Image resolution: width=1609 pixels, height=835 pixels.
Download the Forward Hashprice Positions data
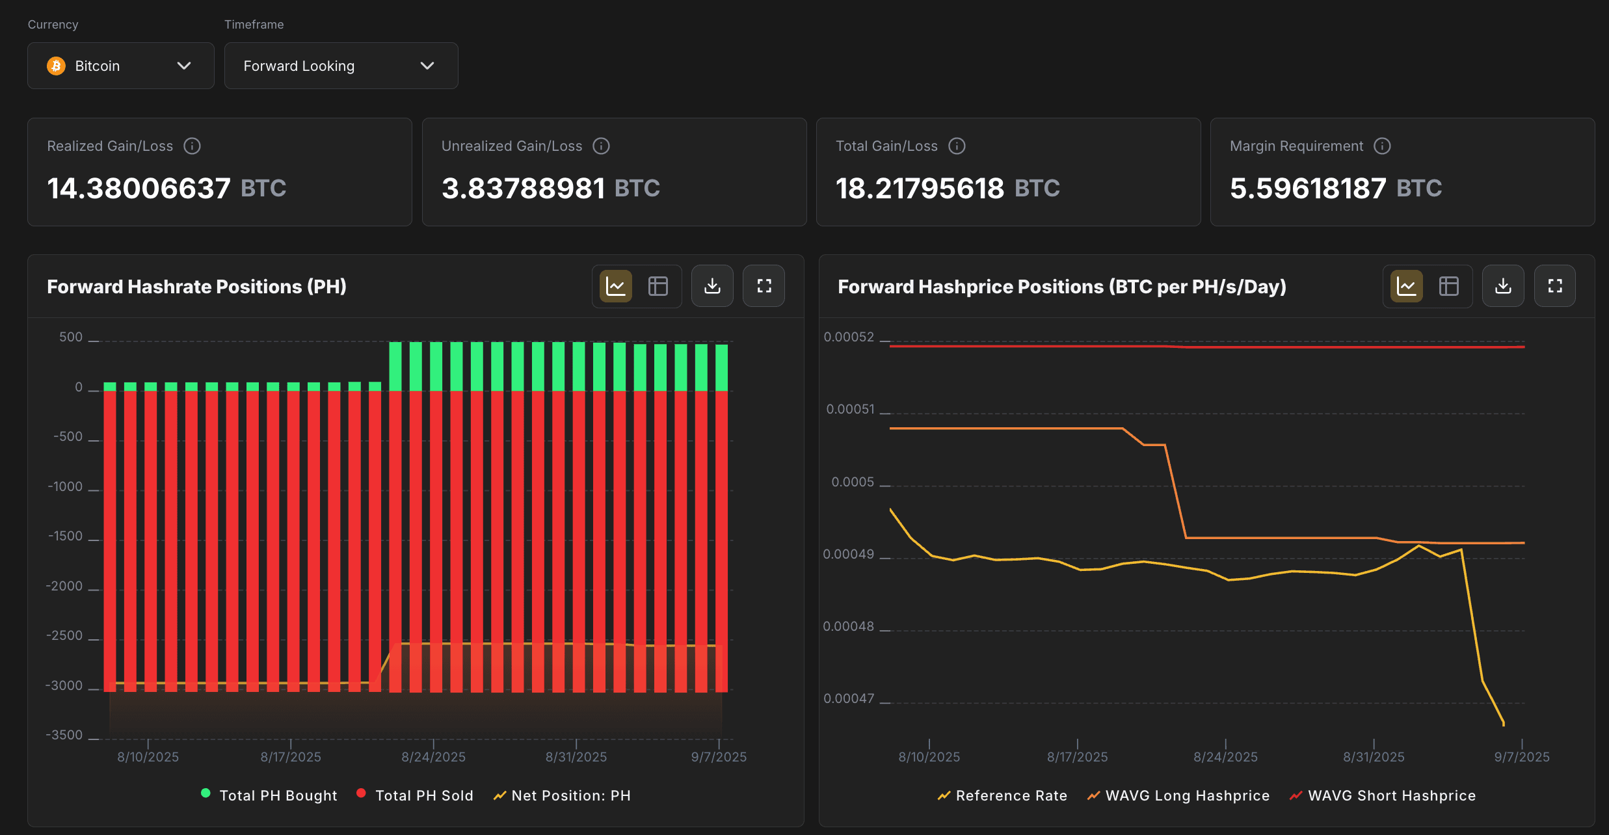1503,285
